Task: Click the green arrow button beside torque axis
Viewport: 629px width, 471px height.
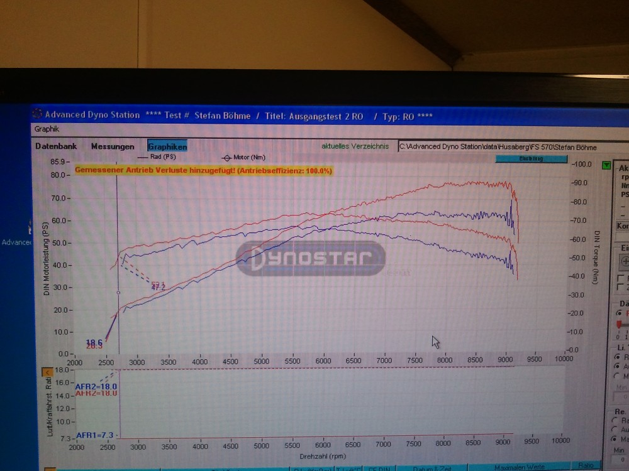Action: tap(606, 165)
